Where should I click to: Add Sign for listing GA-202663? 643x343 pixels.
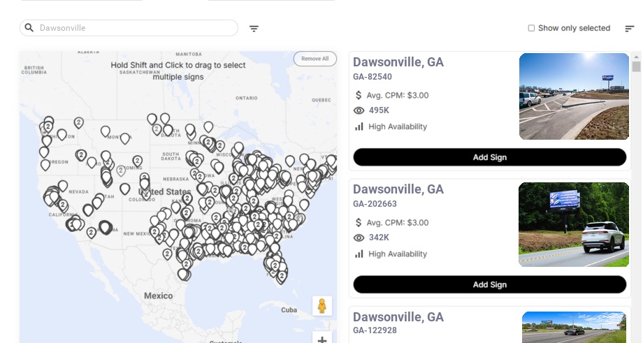coord(489,284)
